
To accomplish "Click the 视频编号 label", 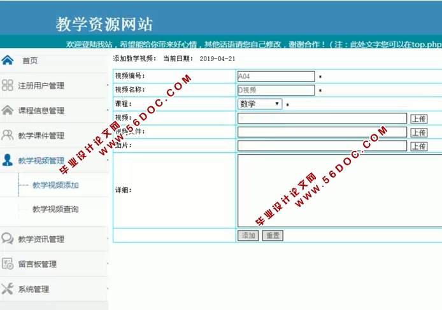I will [130, 76].
